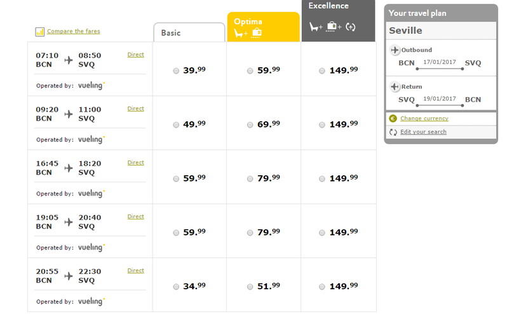Viewport: 521px width, 314px height.
Task: Select Excellence fare 149.99 for 16:45 flight
Action: point(322,179)
